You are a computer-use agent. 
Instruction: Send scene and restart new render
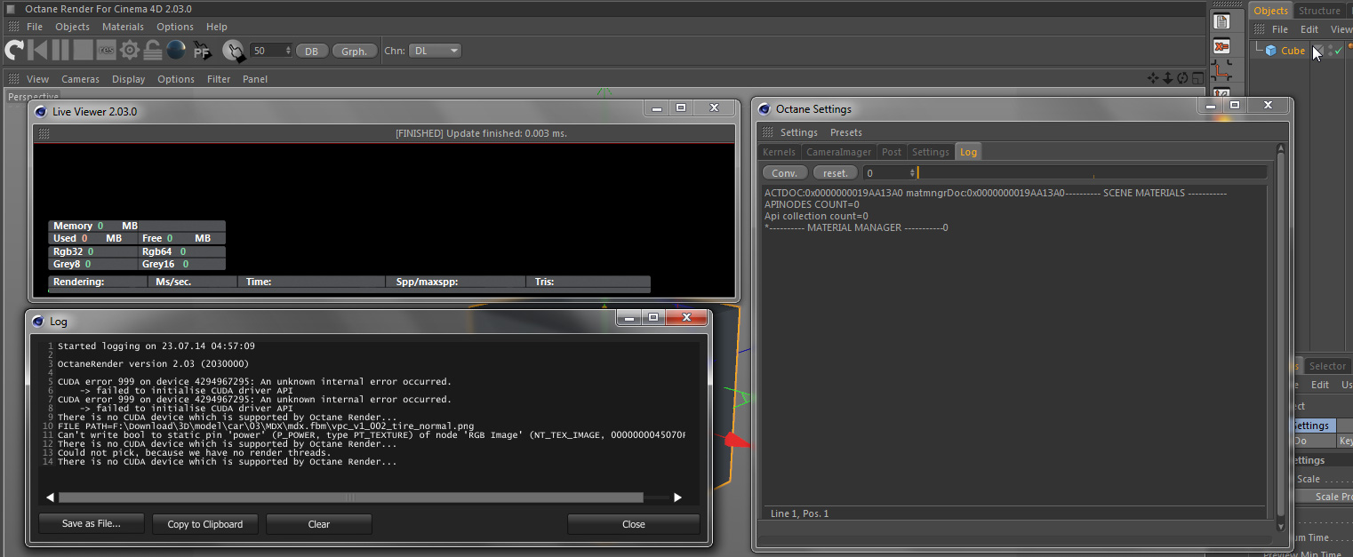click(x=14, y=50)
